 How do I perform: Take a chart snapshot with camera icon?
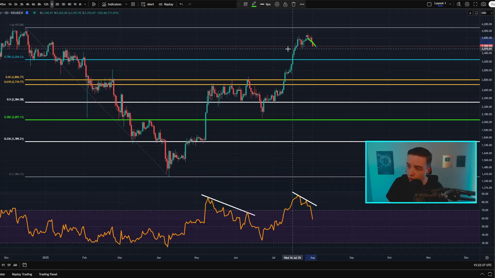tap(484, 4)
